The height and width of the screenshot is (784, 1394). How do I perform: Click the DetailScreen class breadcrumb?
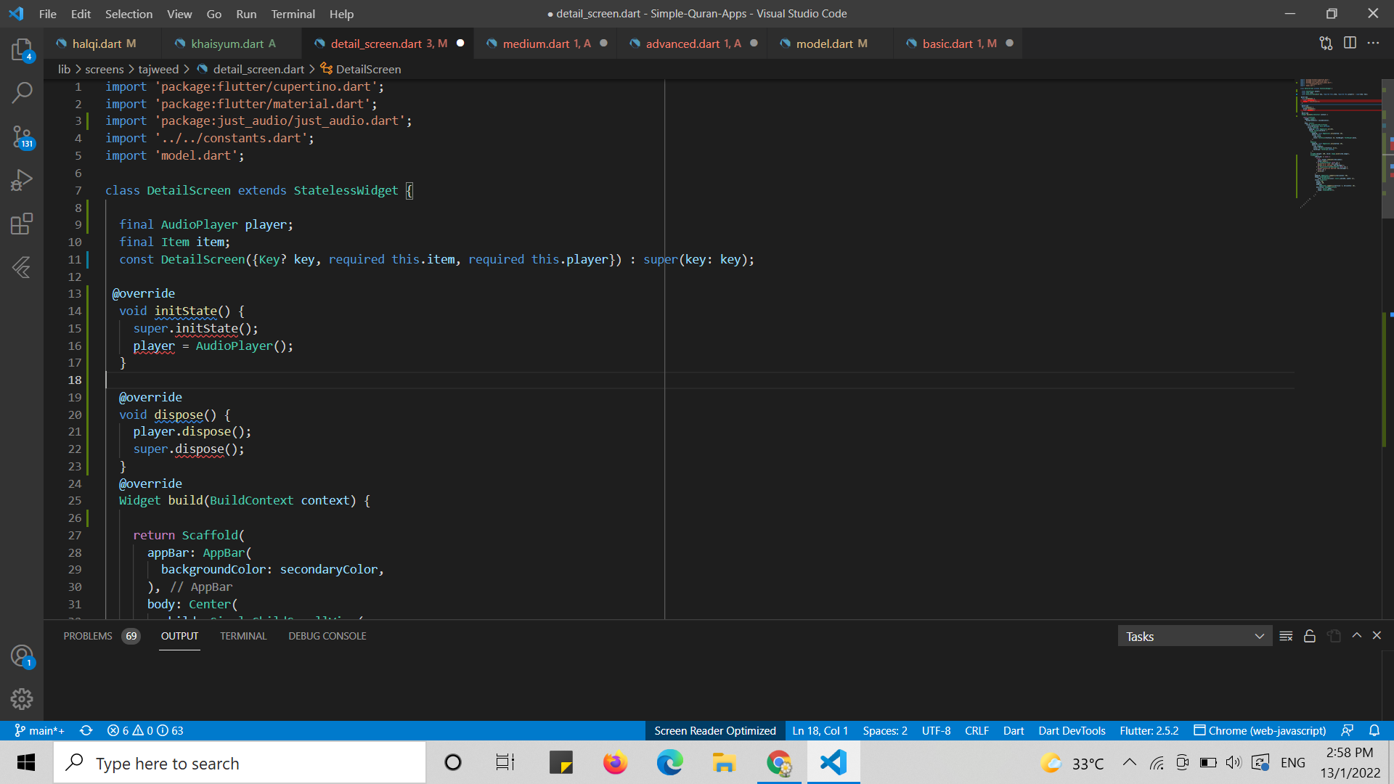(361, 69)
